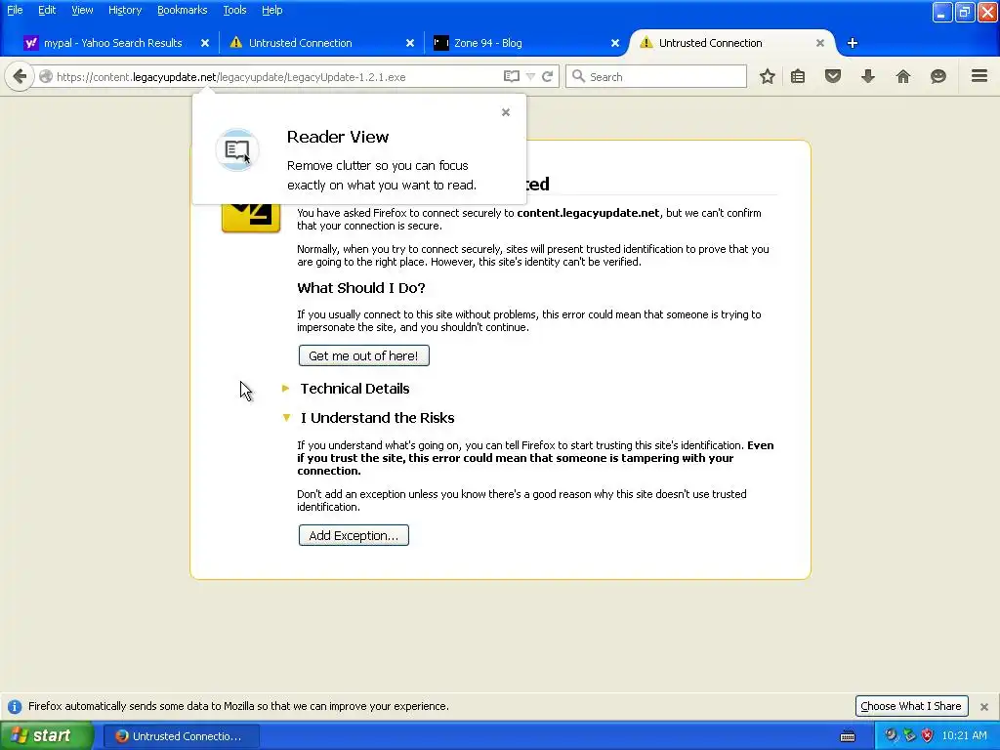
Task: Reload the current page
Action: (547, 76)
